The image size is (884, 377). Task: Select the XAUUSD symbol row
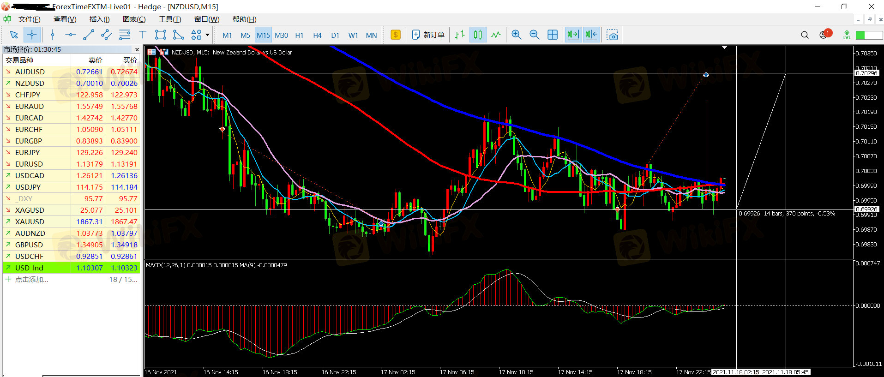click(72, 221)
